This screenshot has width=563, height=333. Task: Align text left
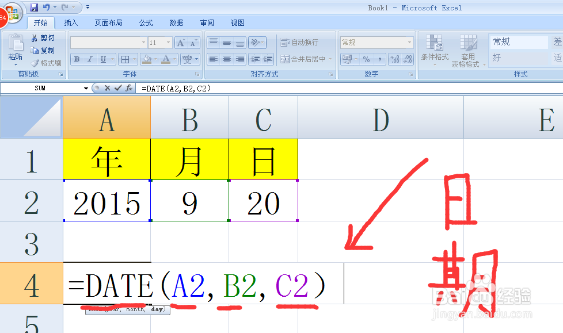coord(213,59)
